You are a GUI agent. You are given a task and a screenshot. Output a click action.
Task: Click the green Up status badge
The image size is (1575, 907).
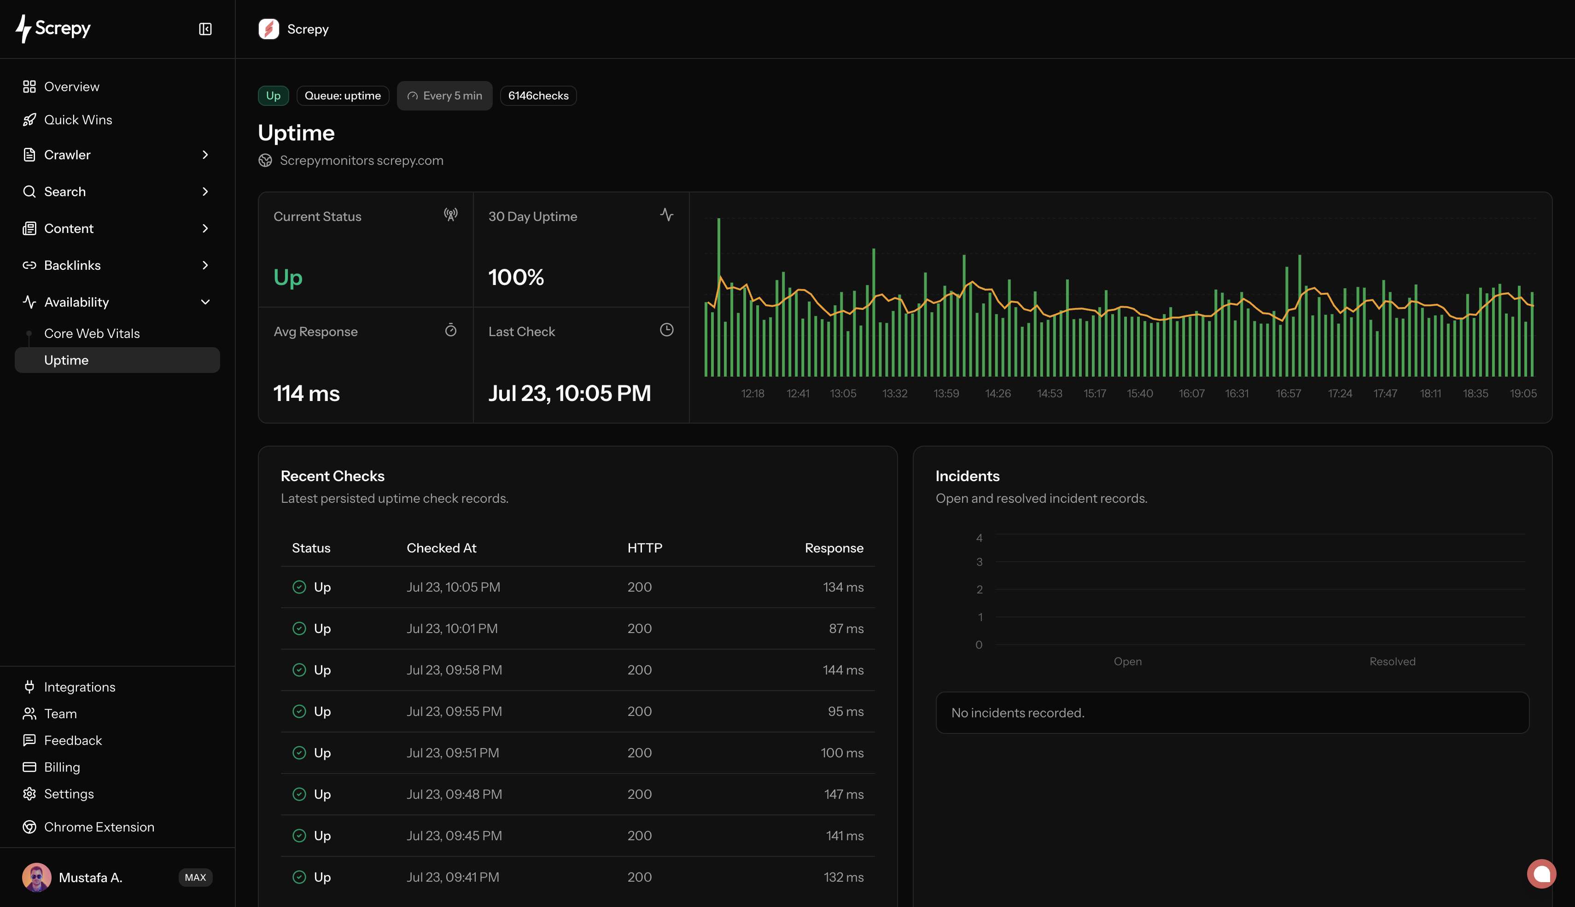pyautogui.click(x=273, y=95)
